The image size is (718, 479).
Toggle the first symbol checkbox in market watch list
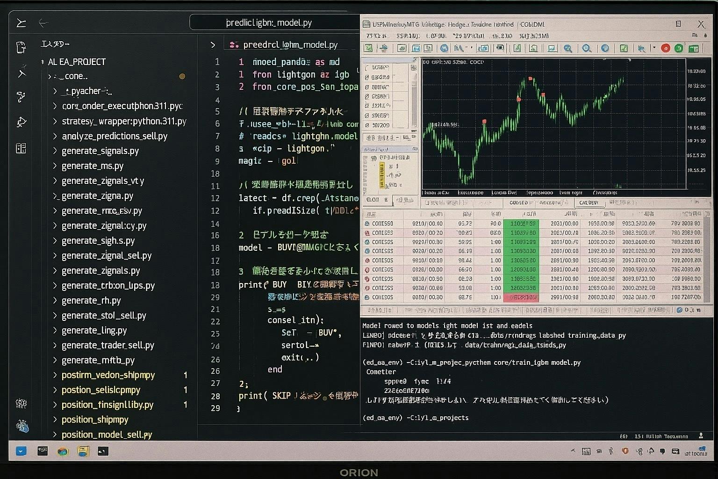[x=367, y=68]
